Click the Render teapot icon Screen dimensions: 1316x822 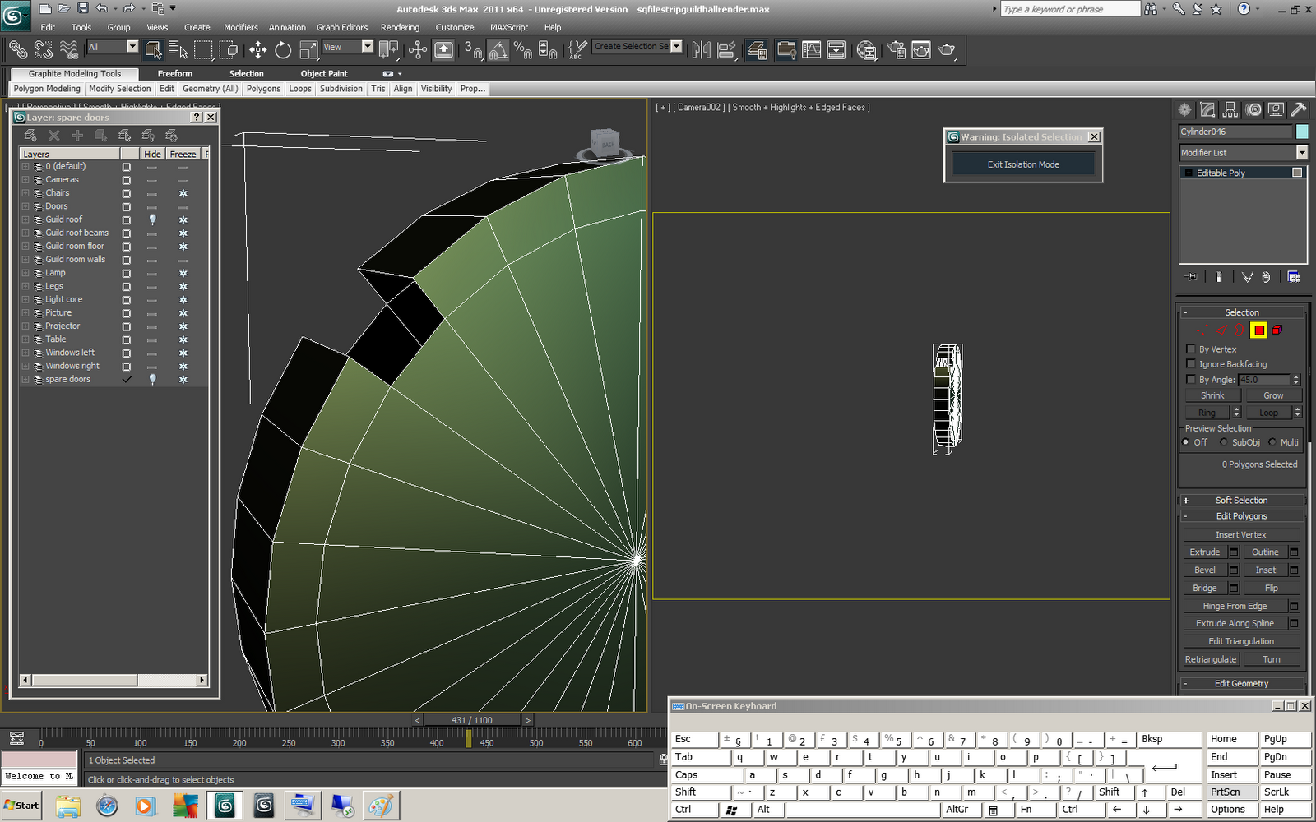(x=947, y=50)
